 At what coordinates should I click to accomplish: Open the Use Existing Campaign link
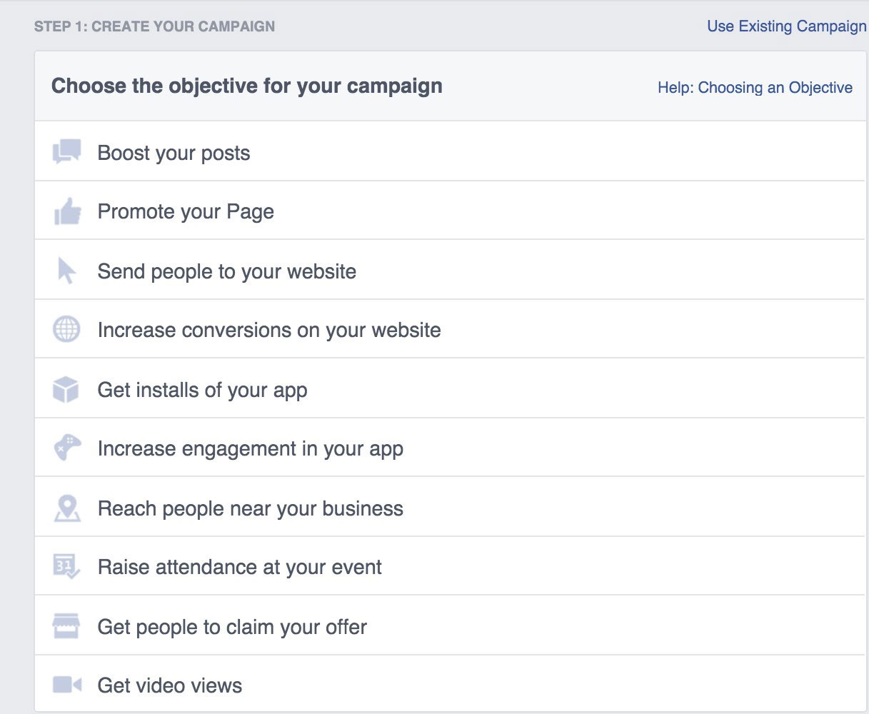coord(786,26)
